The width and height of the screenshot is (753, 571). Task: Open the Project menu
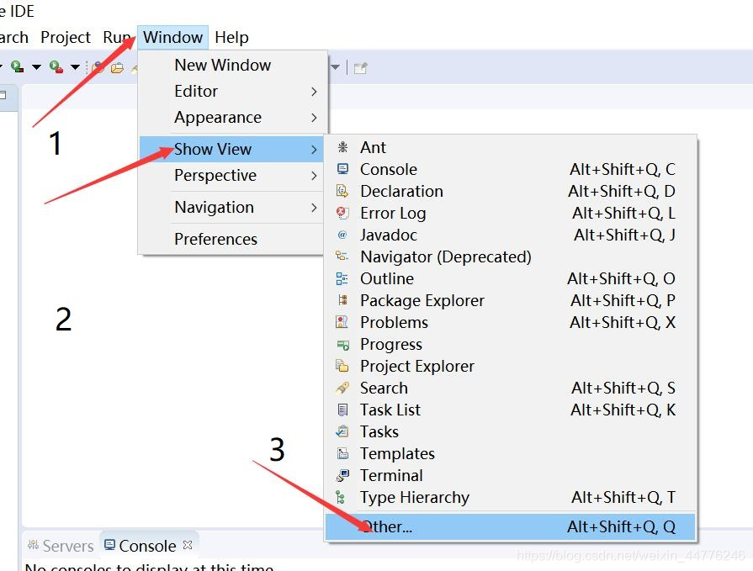(x=66, y=38)
